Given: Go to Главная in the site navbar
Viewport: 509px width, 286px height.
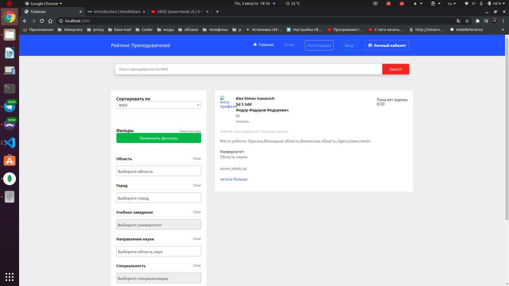Looking at the screenshot, I should (263, 45).
